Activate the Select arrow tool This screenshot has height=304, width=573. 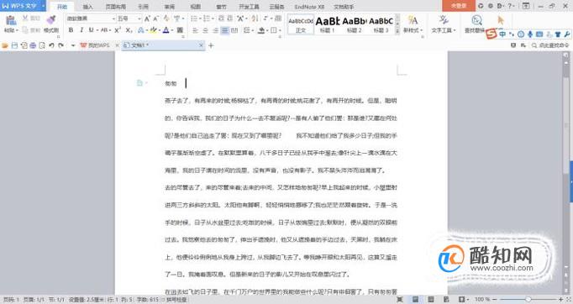click(x=500, y=19)
